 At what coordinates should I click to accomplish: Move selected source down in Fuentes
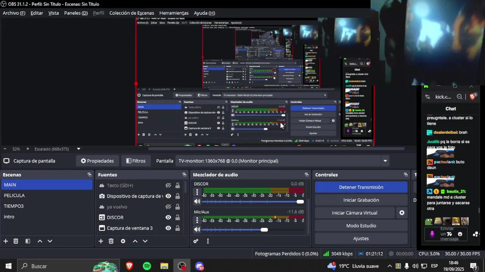(145, 241)
